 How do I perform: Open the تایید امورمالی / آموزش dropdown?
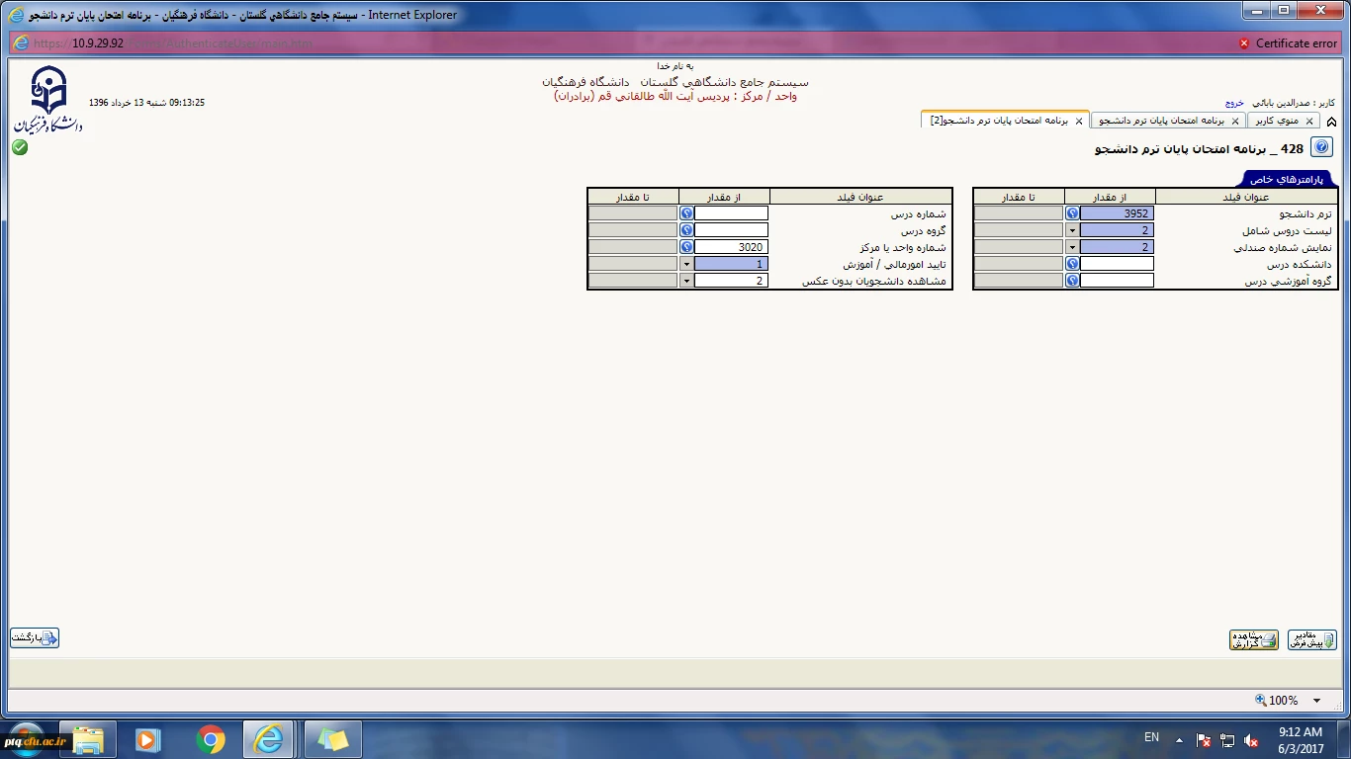pyautogui.click(x=686, y=264)
